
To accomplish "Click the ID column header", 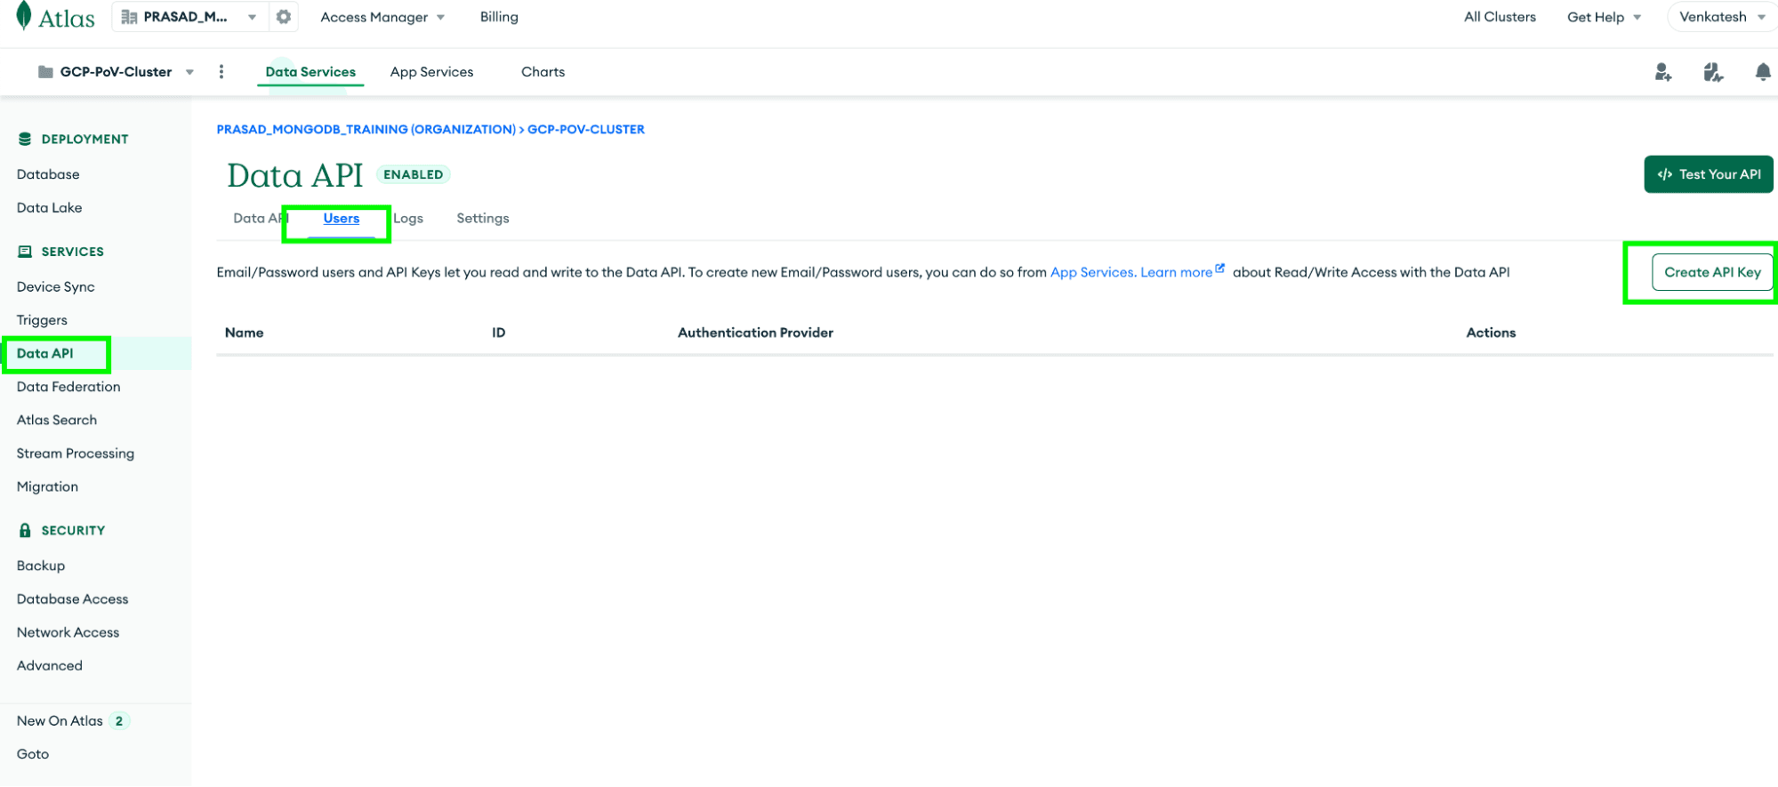I will click(499, 333).
